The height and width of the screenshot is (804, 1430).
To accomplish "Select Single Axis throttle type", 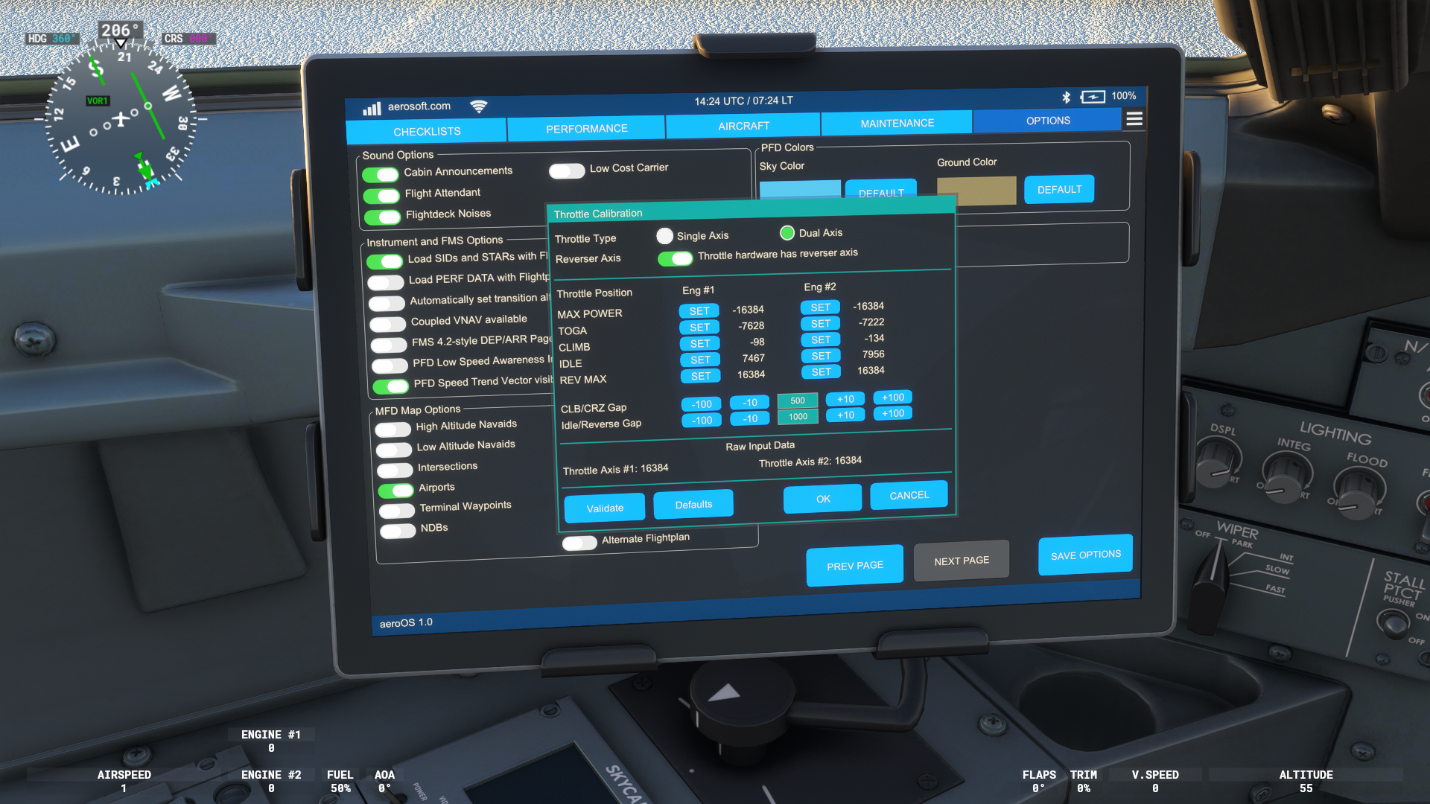I will [x=664, y=236].
